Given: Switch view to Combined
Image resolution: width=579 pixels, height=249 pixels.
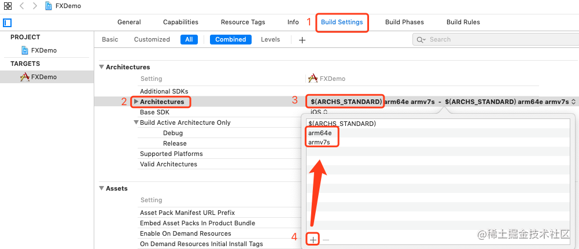Looking at the screenshot, I should [231, 39].
